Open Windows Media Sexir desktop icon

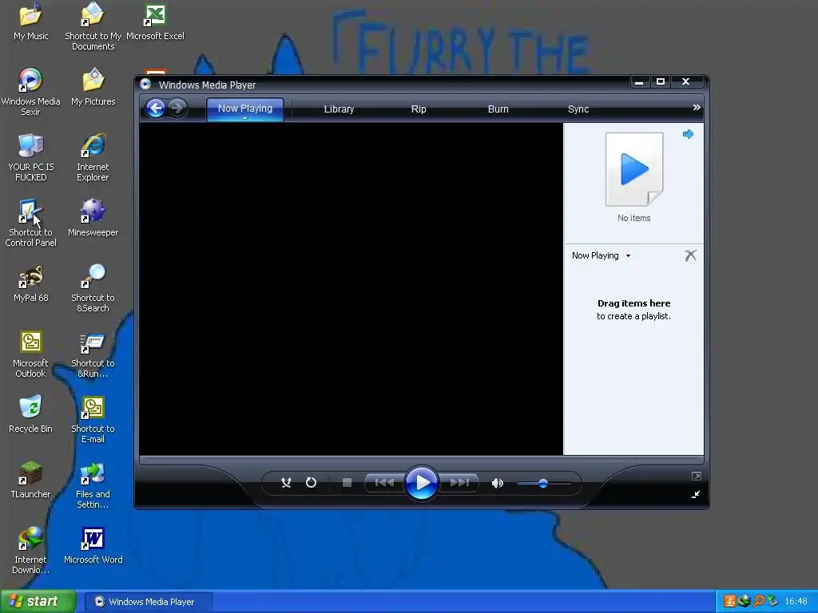[30, 93]
